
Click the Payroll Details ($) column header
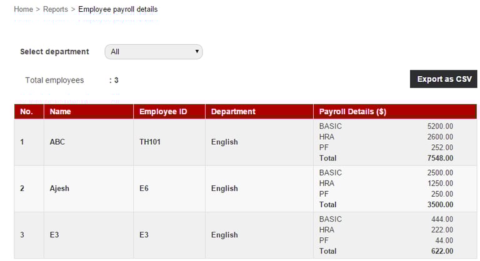(x=352, y=112)
